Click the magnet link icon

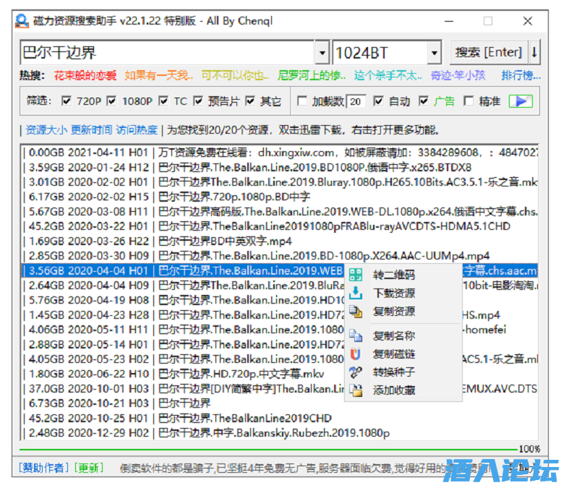click(x=355, y=354)
